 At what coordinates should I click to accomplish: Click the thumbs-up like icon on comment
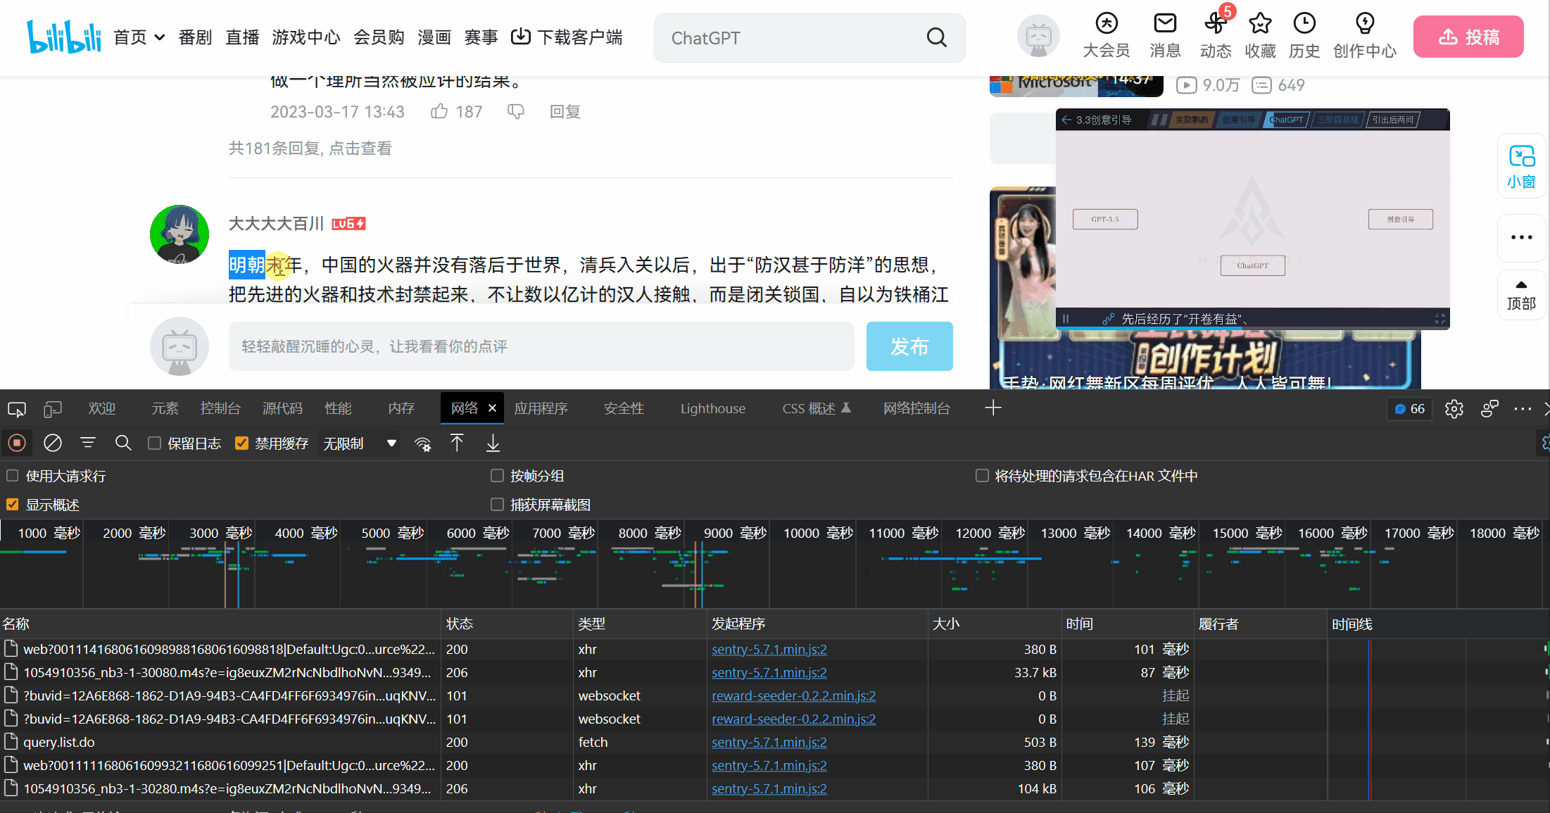(439, 111)
